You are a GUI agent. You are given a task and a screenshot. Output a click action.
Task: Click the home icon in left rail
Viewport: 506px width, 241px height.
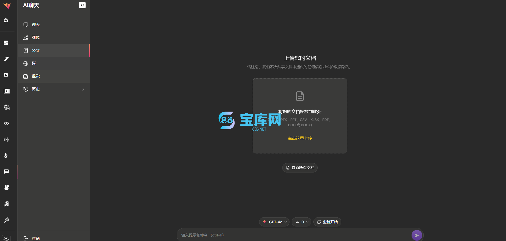tap(6, 20)
